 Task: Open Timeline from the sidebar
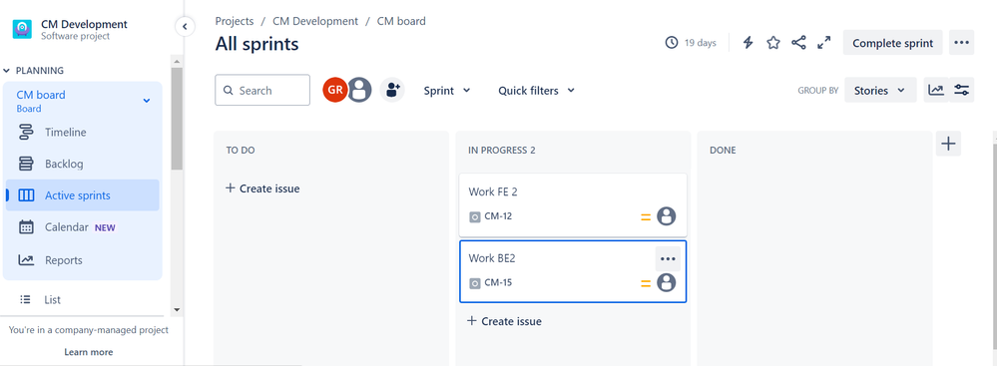click(66, 133)
